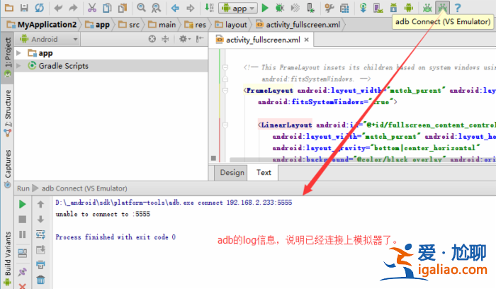Click the Make Project icon
This screenshot has width=496, height=289.
tap(209, 8)
